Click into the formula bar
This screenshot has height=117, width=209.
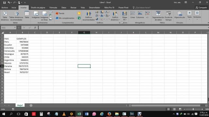click(123, 28)
